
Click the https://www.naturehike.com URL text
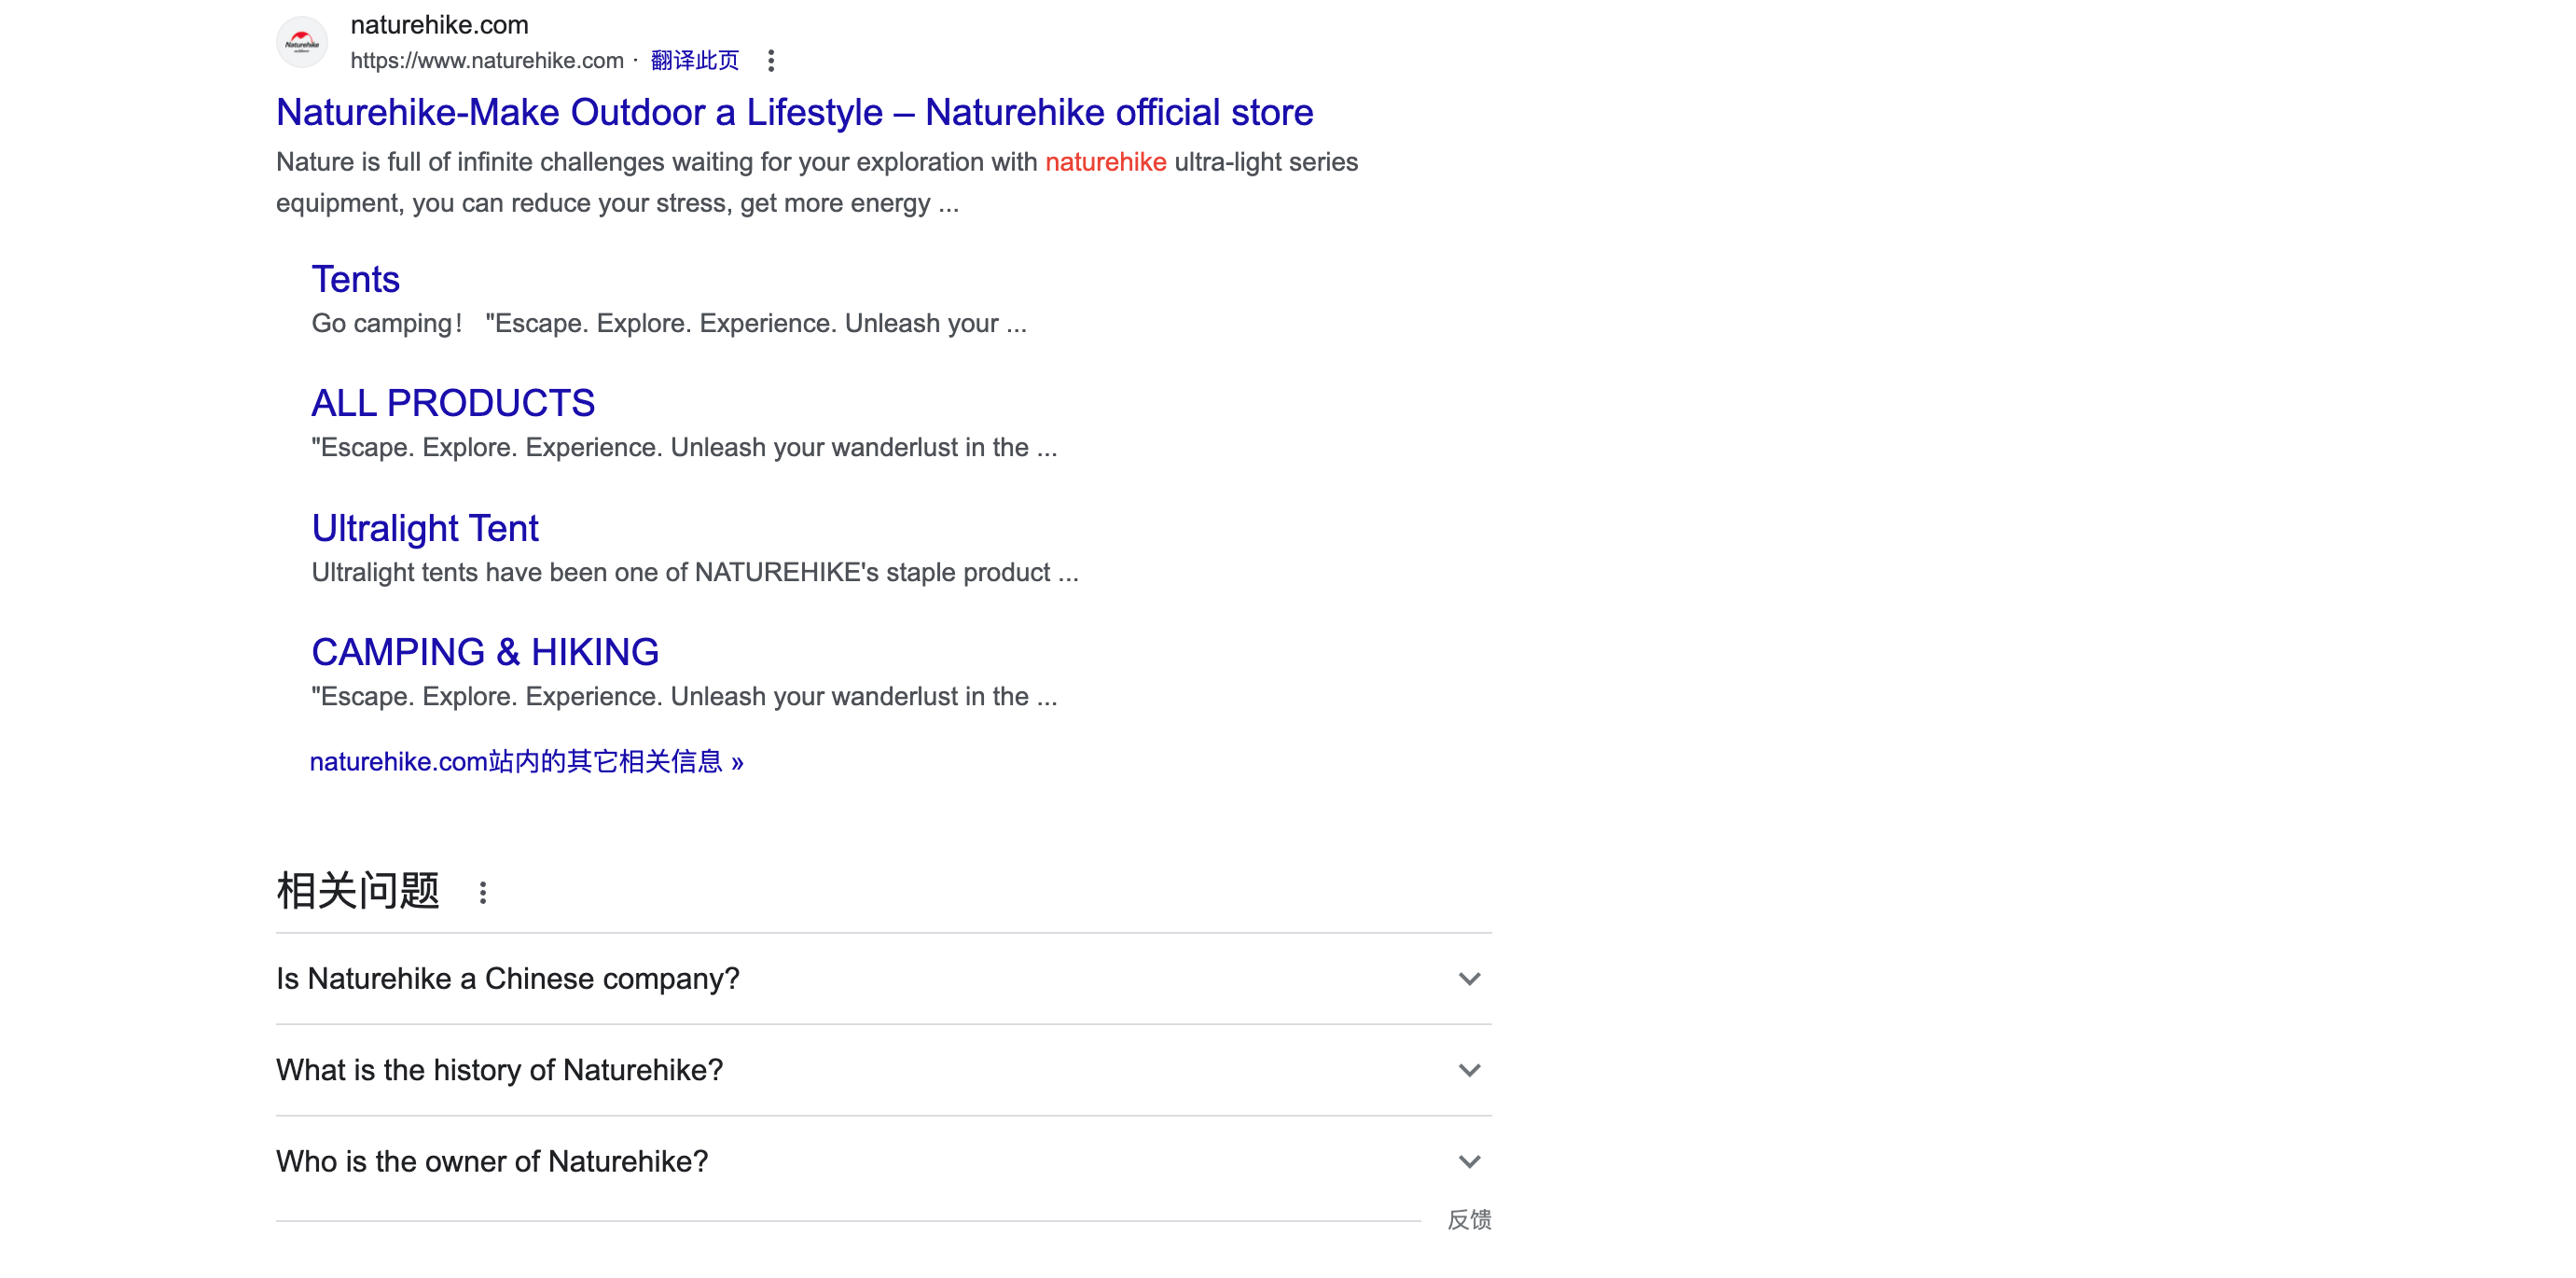tap(487, 61)
